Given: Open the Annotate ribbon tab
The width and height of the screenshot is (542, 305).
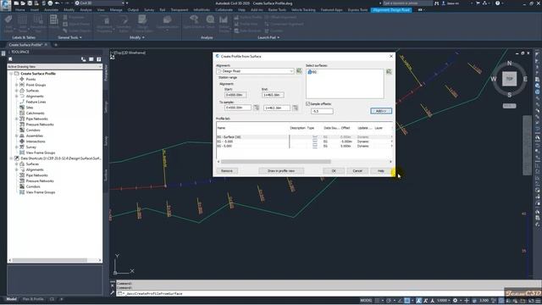Looking at the screenshot, I should pos(51,10).
